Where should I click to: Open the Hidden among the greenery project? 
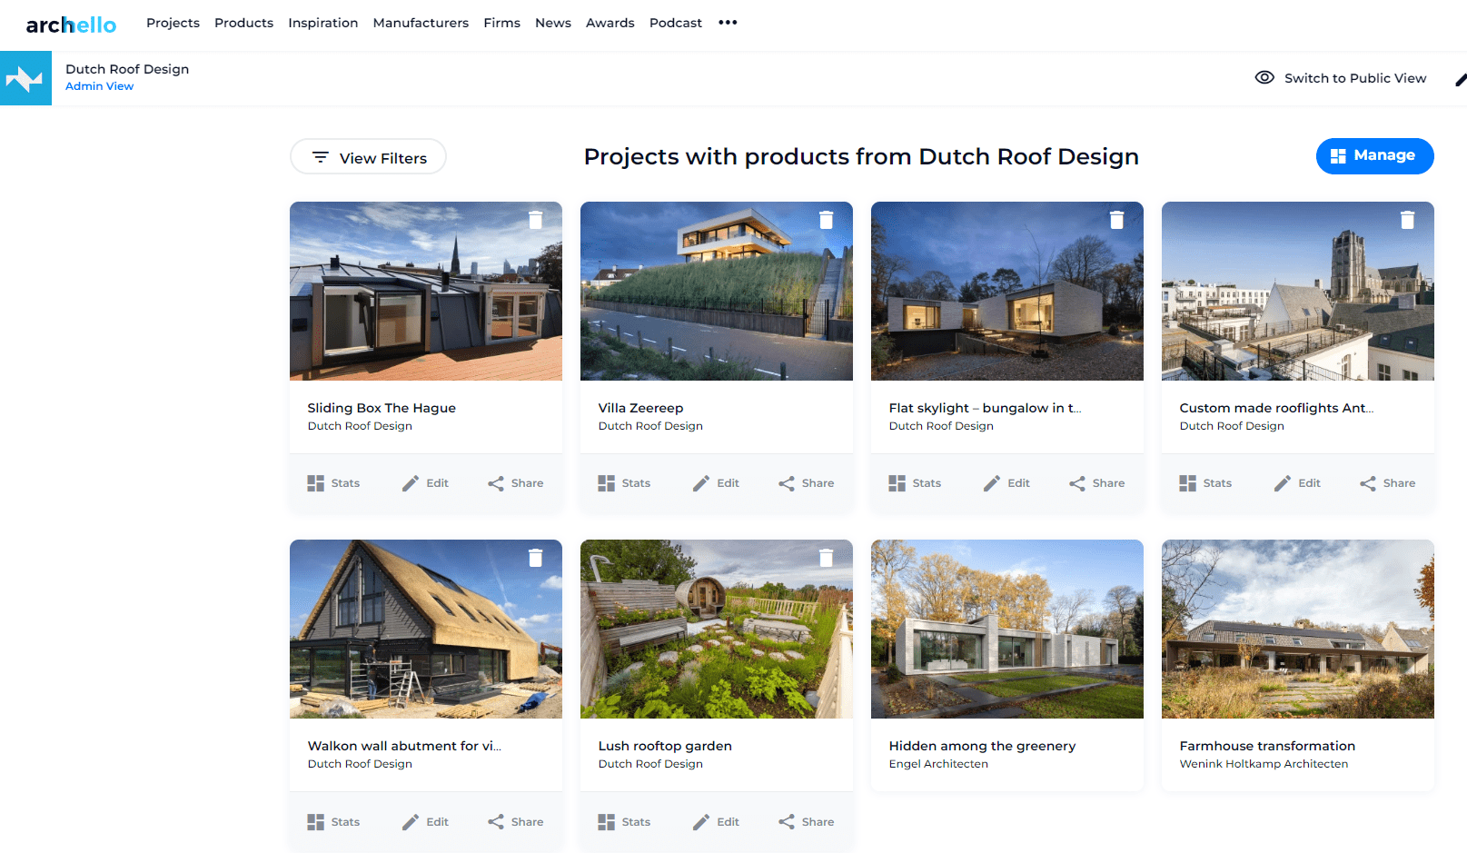pyautogui.click(x=982, y=746)
